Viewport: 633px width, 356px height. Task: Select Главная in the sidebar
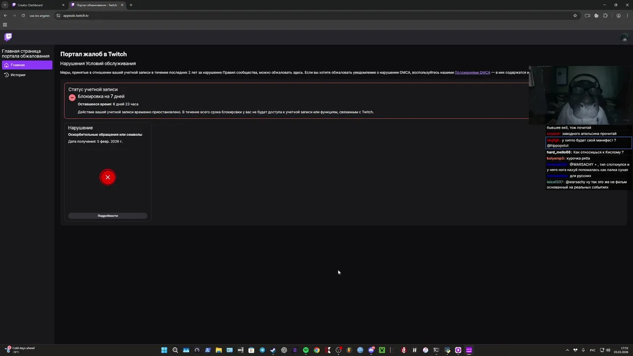[27, 65]
